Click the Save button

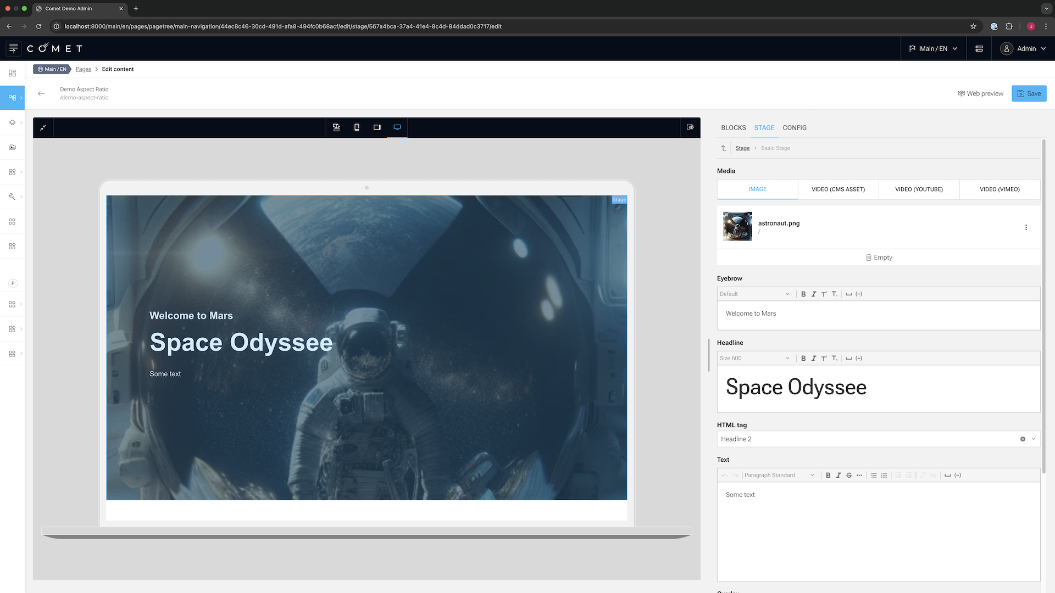coord(1029,94)
